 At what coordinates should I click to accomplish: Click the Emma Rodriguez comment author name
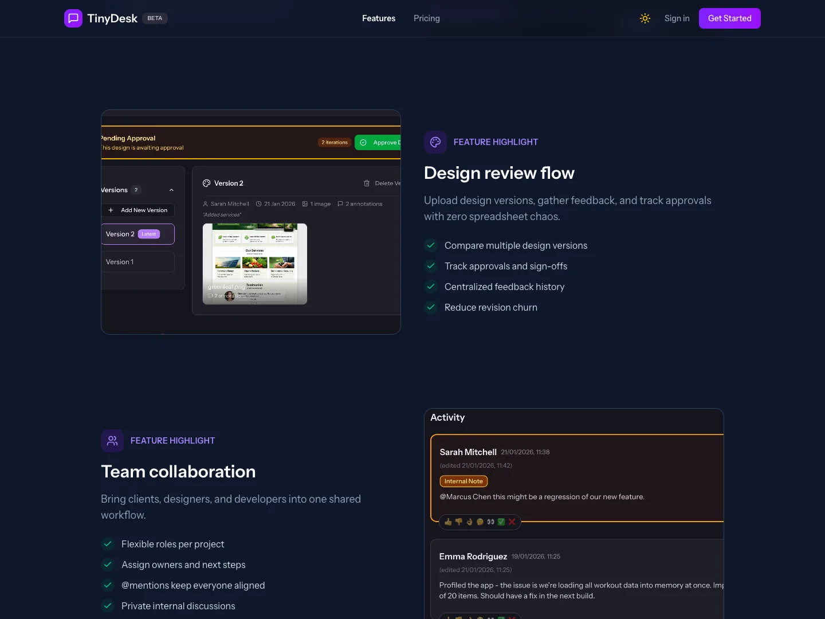click(473, 557)
